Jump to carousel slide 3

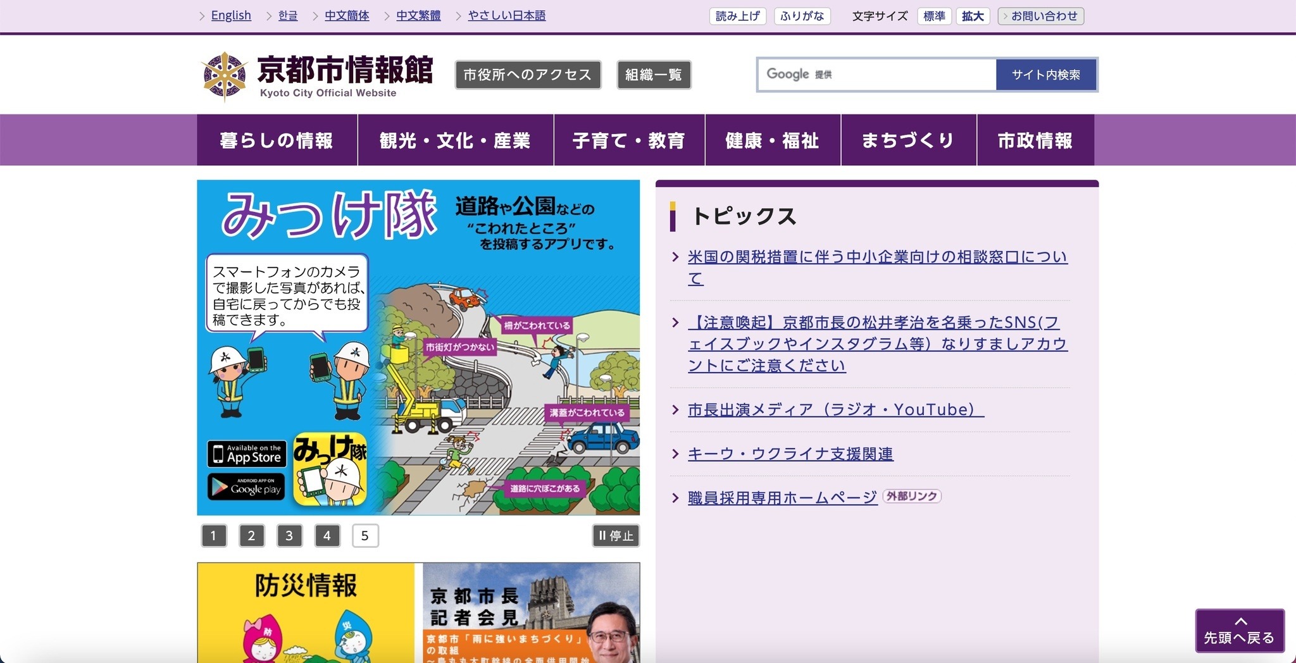(290, 535)
